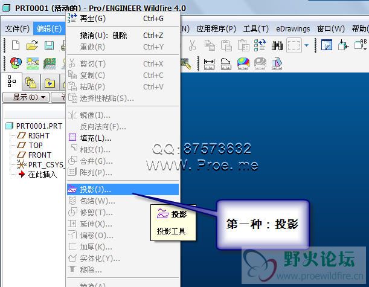Choose 实体化(Y)... menu entry
The height and width of the screenshot is (287, 369).
coord(123,259)
